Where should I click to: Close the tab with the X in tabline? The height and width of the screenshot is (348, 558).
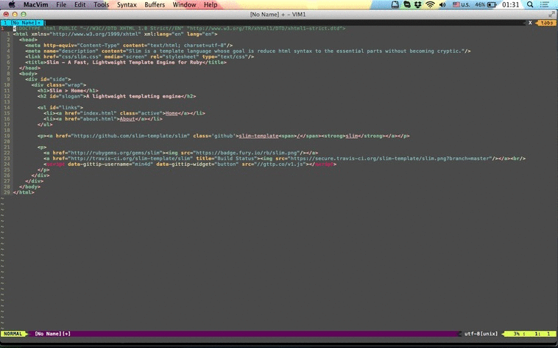click(530, 22)
